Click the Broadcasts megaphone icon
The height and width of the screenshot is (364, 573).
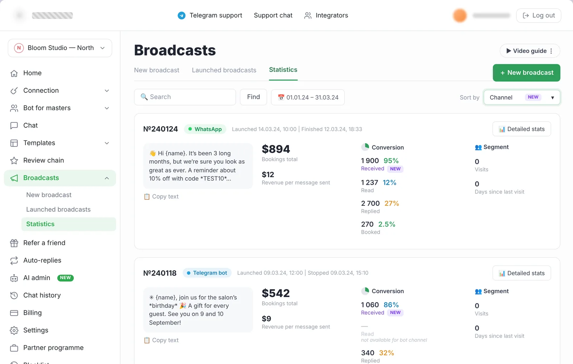coord(14,178)
